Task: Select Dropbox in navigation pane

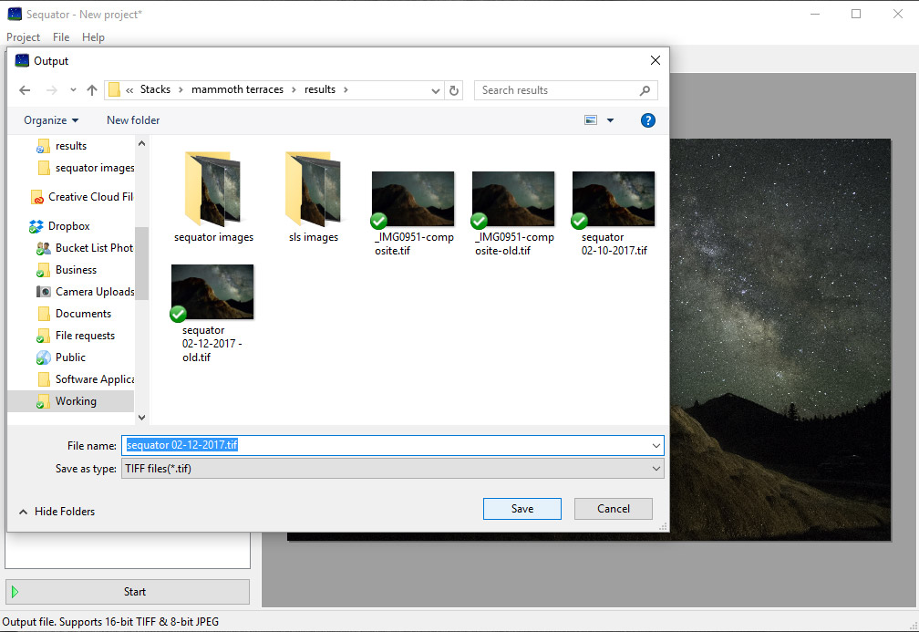Action: pyautogui.click(x=60, y=226)
